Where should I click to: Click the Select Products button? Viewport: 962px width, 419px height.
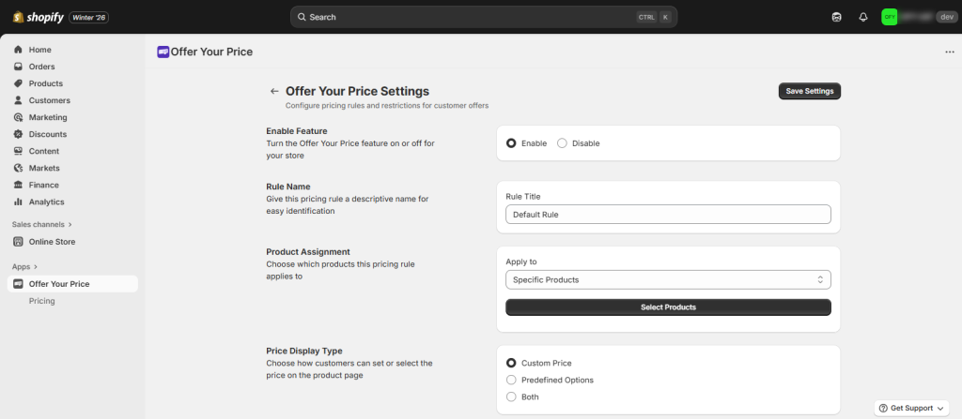pyautogui.click(x=668, y=307)
